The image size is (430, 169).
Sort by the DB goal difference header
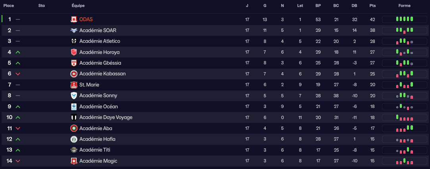coord(354,6)
